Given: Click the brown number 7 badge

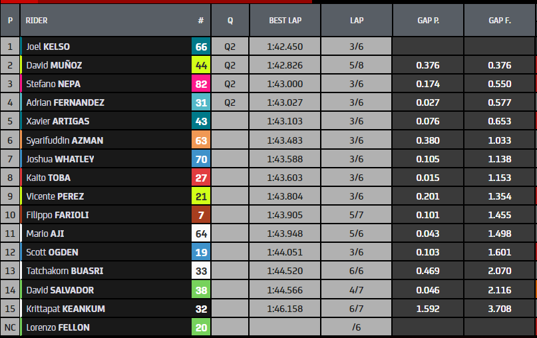Looking at the screenshot, I should point(201,215).
